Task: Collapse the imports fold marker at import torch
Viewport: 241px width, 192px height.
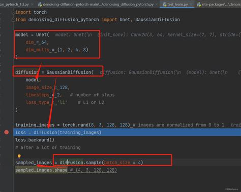Action: click(13, 12)
